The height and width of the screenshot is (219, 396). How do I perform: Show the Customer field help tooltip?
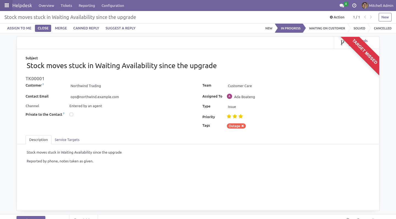[x=43, y=84]
